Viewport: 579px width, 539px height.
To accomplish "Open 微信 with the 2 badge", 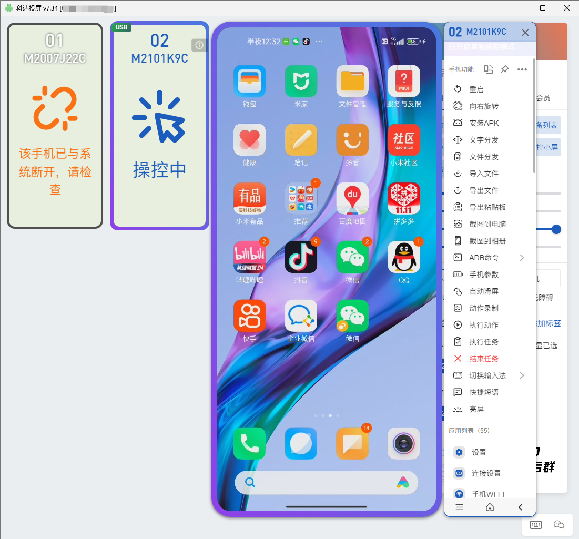I will (352, 257).
